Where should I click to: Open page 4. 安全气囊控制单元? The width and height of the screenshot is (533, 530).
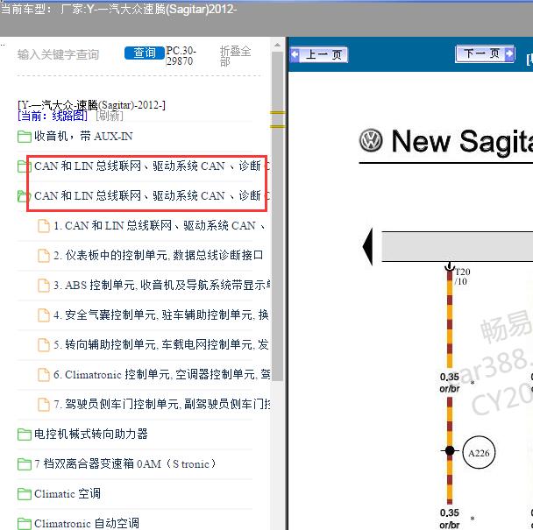161,315
